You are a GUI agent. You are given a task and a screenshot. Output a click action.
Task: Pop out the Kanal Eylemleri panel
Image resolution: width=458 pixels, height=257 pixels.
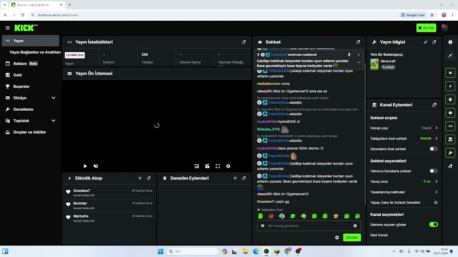coord(434,105)
